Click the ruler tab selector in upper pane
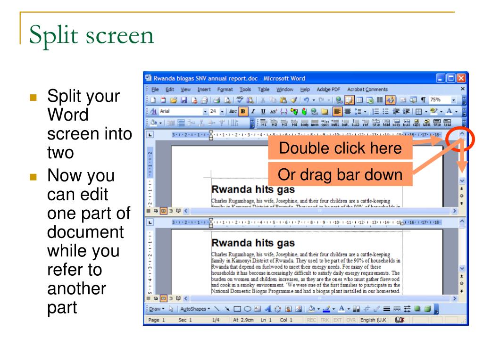Viewport: 483px width, 362px height. [150, 134]
